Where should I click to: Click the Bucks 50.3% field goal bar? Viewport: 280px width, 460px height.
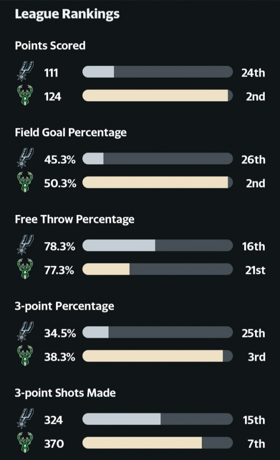coord(158,183)
